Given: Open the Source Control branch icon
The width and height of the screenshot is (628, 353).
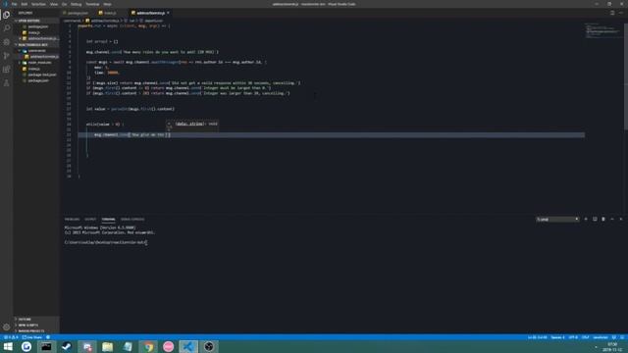Looking at the screenshot, I should [x=7, y=56].
